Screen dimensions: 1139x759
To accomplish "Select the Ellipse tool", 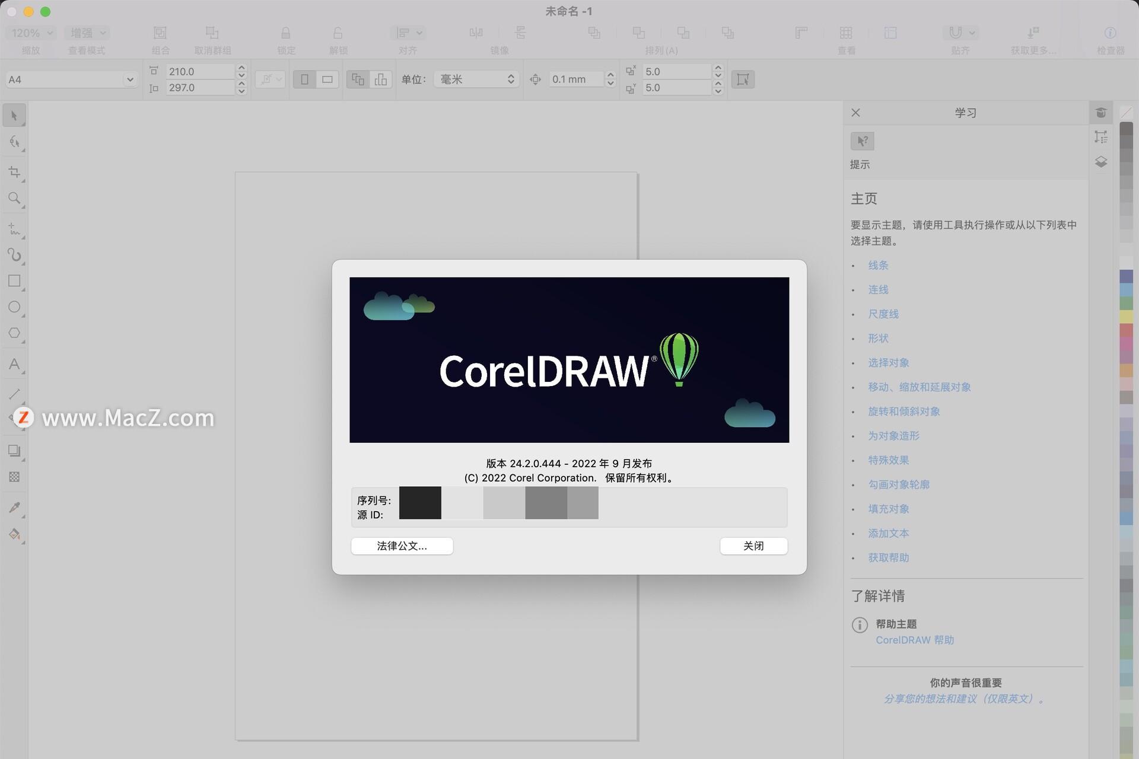I will [14, 307].
